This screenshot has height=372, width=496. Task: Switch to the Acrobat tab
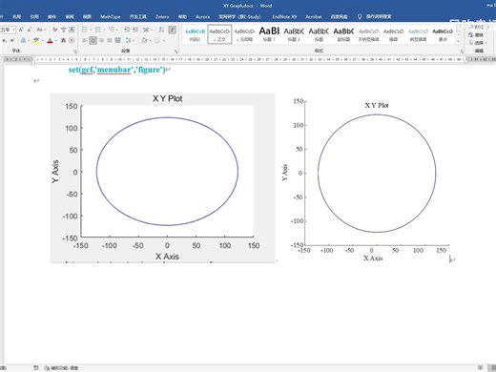(x=314, y=16)
